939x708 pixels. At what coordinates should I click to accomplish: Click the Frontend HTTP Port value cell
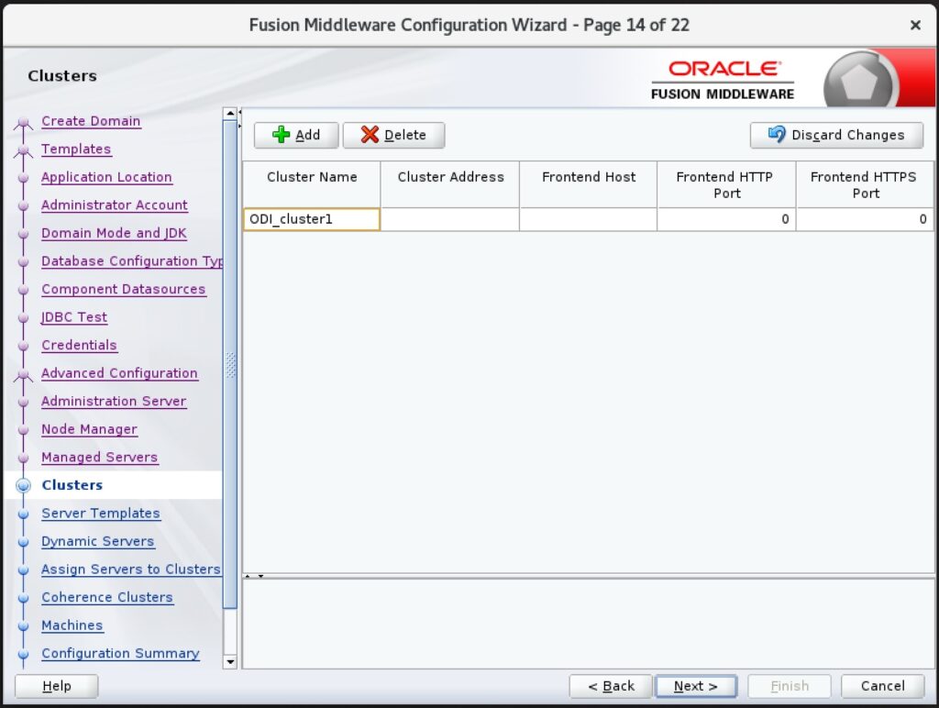[726, 219]
